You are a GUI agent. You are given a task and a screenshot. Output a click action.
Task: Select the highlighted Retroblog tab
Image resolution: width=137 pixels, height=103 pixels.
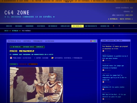pyautogui.click(x=77, y=26)
